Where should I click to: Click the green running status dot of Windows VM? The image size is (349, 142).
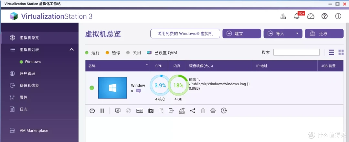tap(92, 88)
